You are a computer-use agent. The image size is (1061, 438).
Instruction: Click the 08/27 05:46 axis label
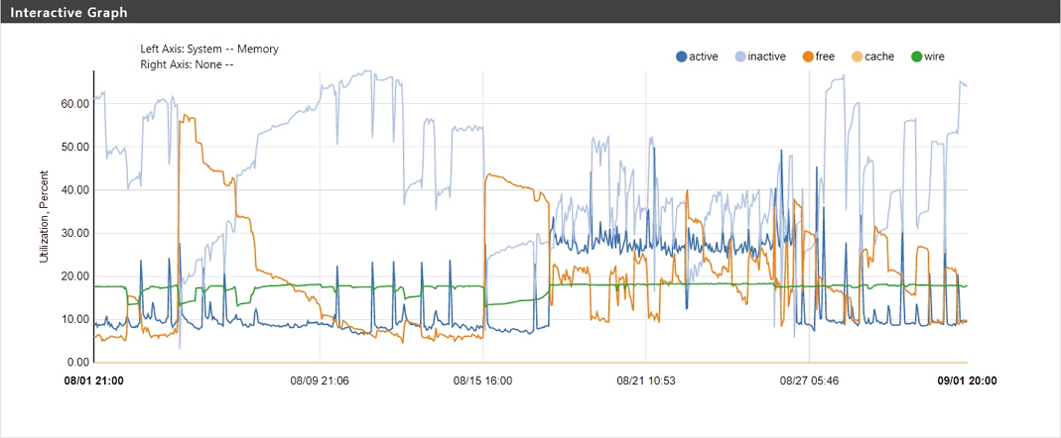coord(809,381)
